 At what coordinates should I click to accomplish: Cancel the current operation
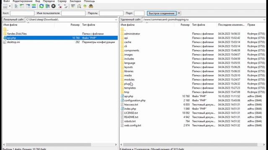click(54, 6)
